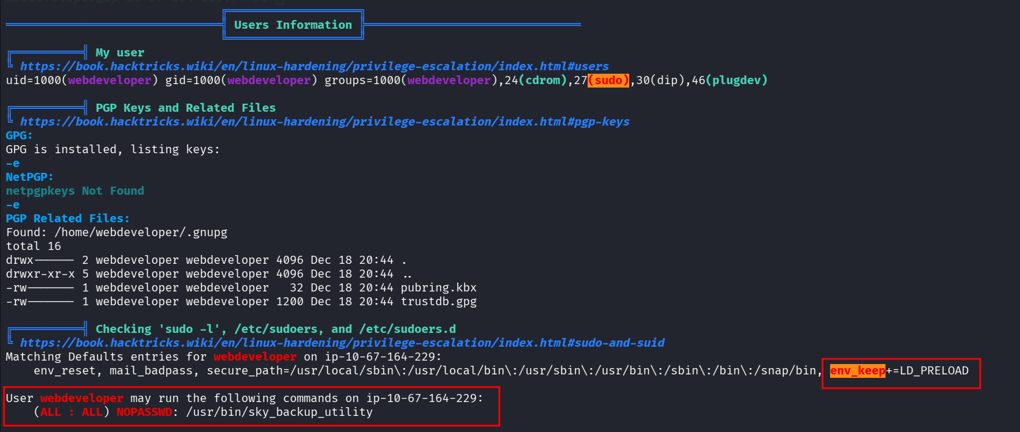Image resolution: width=1020 pixels, height=432 pixels.
Task: Click the PGP Related Files: label
Action: [x=68, y=218]
